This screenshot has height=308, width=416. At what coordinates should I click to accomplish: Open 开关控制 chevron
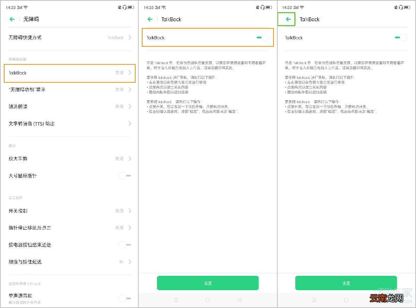130,211
